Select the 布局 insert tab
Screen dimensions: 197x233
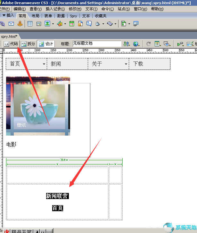tap(35, 16)
